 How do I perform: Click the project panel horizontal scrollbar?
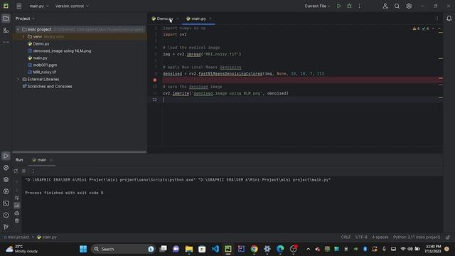point(79,151)
